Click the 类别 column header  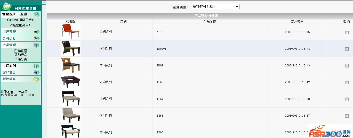[x=123, y=21]
